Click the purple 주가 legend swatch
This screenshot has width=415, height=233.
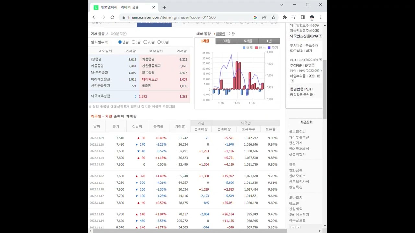click(269, 48)
